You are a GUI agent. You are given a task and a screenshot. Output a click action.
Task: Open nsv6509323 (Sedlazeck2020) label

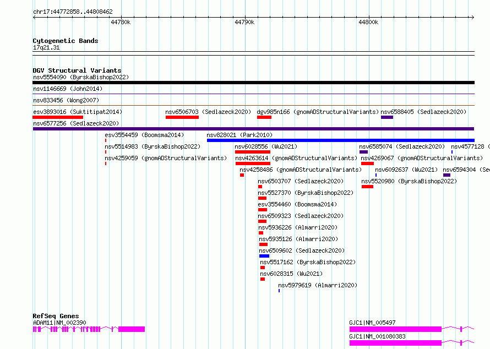[x=301, y=216]
